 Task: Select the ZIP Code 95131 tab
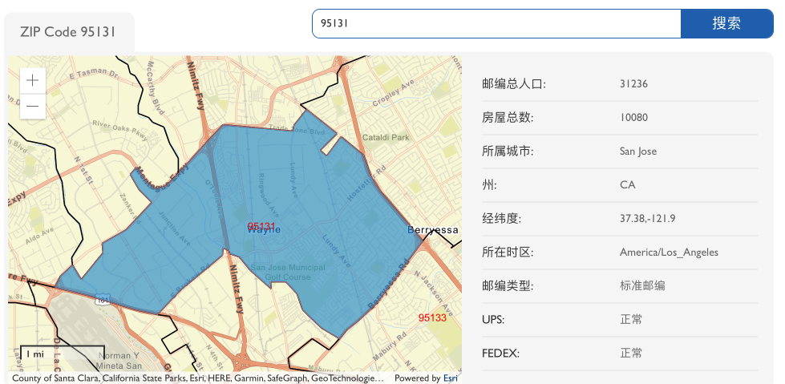tap(69, 32)
